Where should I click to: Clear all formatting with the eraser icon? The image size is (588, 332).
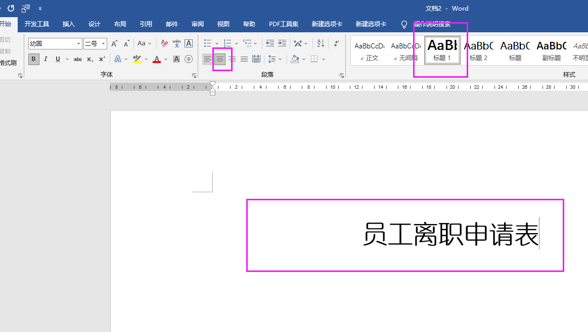(x=164, y=43)
